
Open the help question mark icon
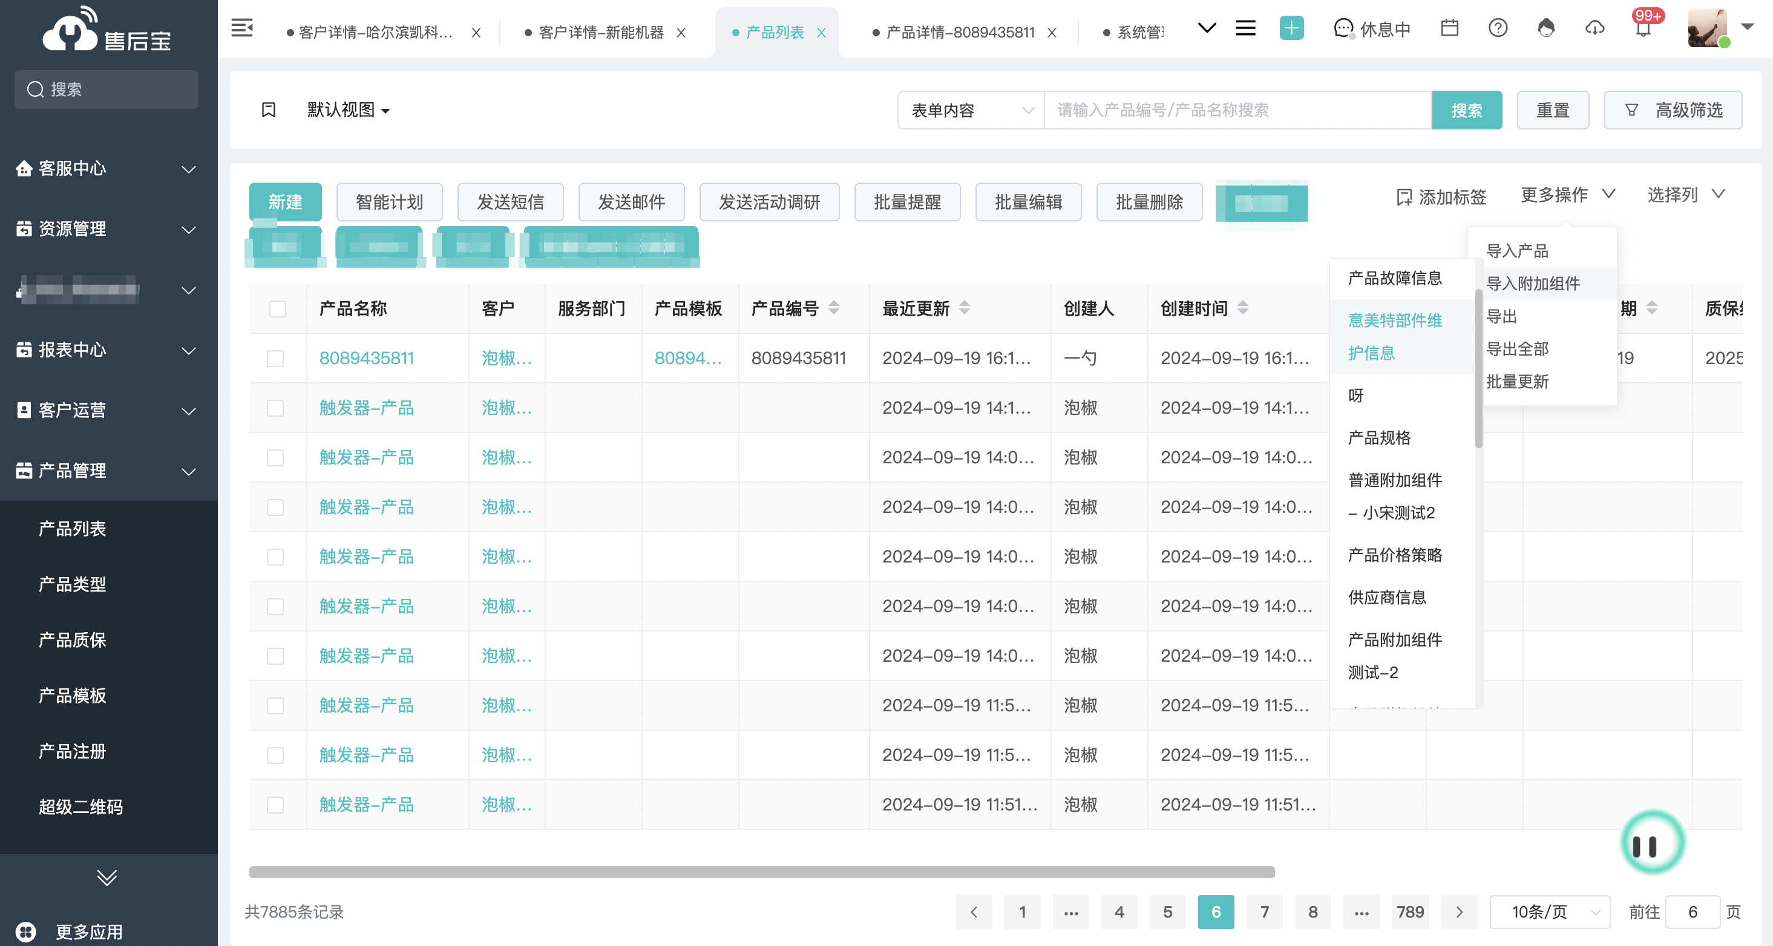click(x=1498, y=28)
